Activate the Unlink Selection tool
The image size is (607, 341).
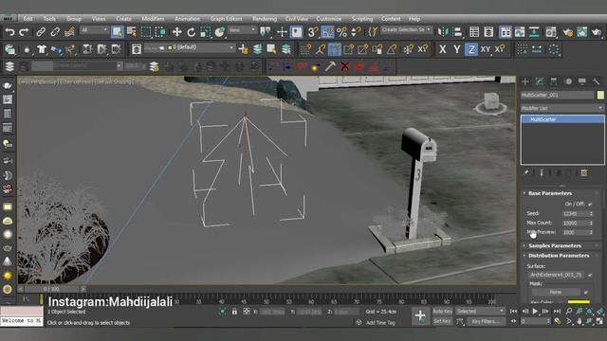pos(55,31)
